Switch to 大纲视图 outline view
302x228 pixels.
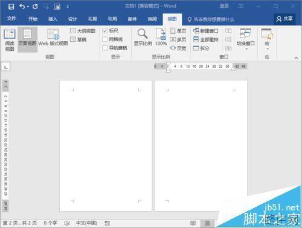[x=83, y=31]
